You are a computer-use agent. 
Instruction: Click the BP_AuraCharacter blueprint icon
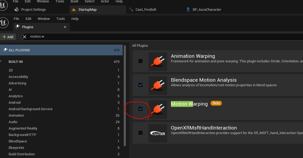(188, 9)
